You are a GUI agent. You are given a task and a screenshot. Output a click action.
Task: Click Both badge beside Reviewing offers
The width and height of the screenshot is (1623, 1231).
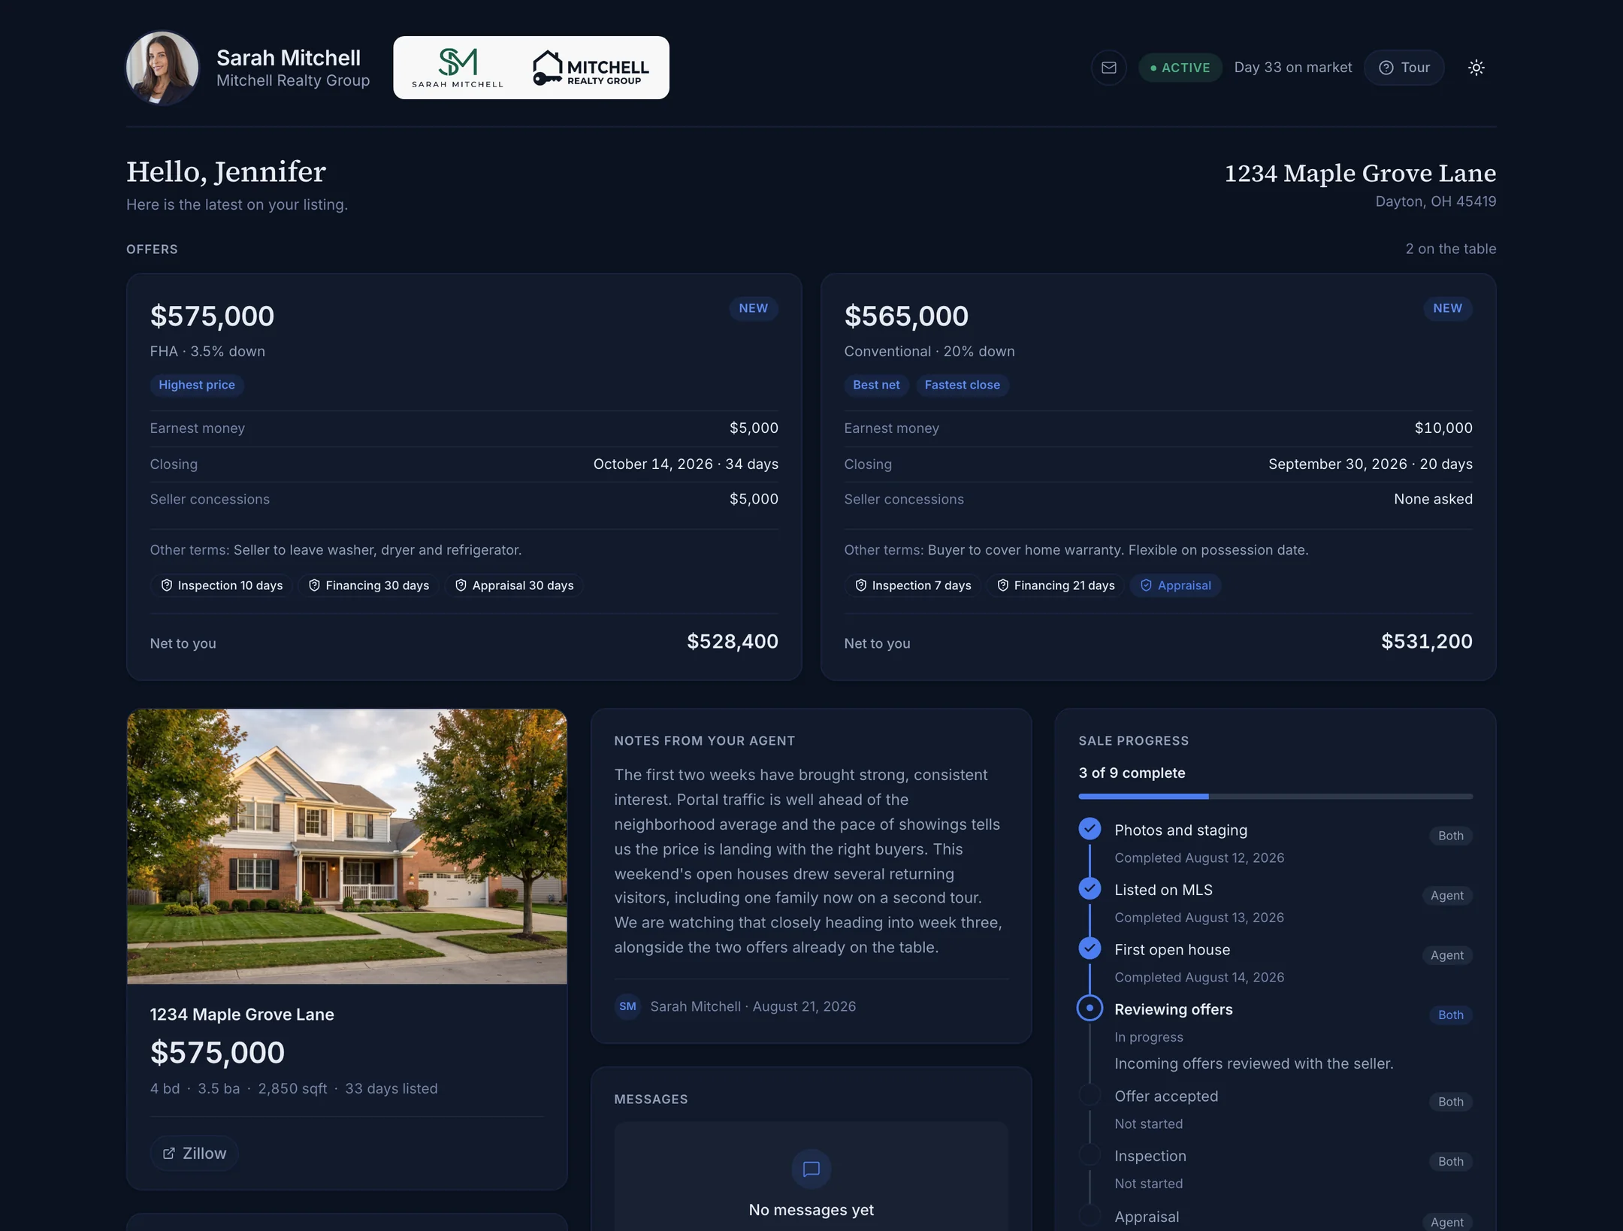tap(1450, 1015)
